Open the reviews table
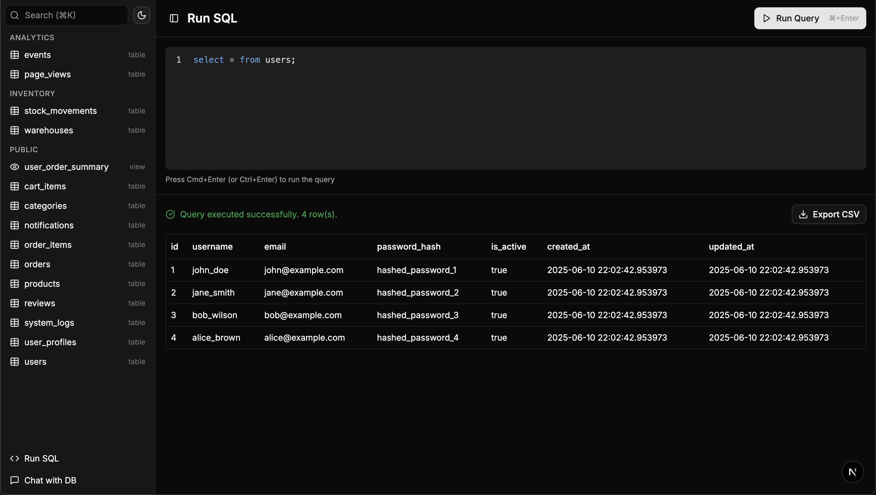The image size is (876, 495). (78, 303)
